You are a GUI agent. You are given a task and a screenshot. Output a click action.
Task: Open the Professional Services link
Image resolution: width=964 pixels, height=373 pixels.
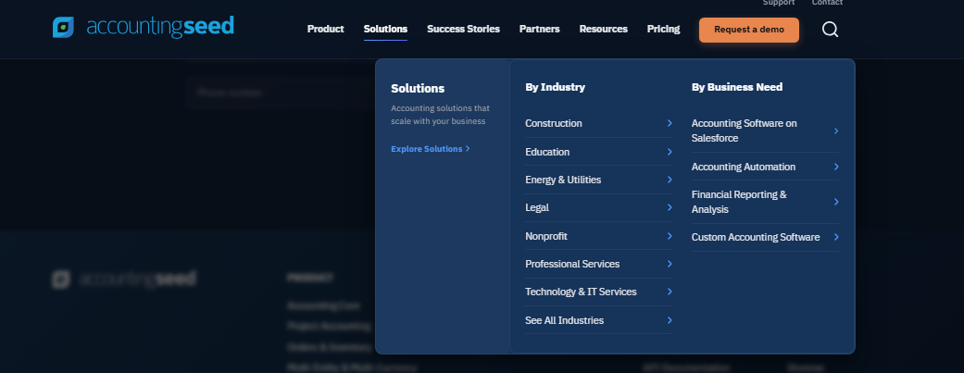click(599, 264)
